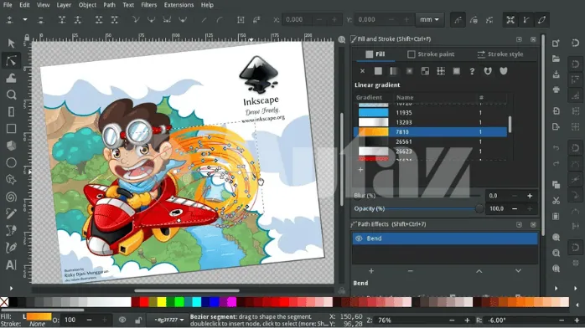This screenshot has height=328, width=585.
Task: Choose linear gradient fill type
Action: click(394, 71)
